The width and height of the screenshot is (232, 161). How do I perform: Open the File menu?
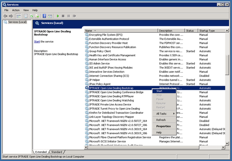pyautogui.click(x=6, y=10)
